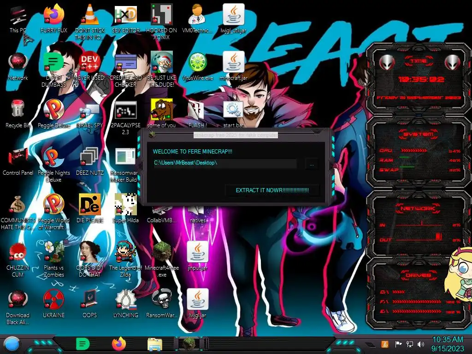Launch Peggle Nights Deluxe
This screenshot has height=354, width=472.
[53, 157]
